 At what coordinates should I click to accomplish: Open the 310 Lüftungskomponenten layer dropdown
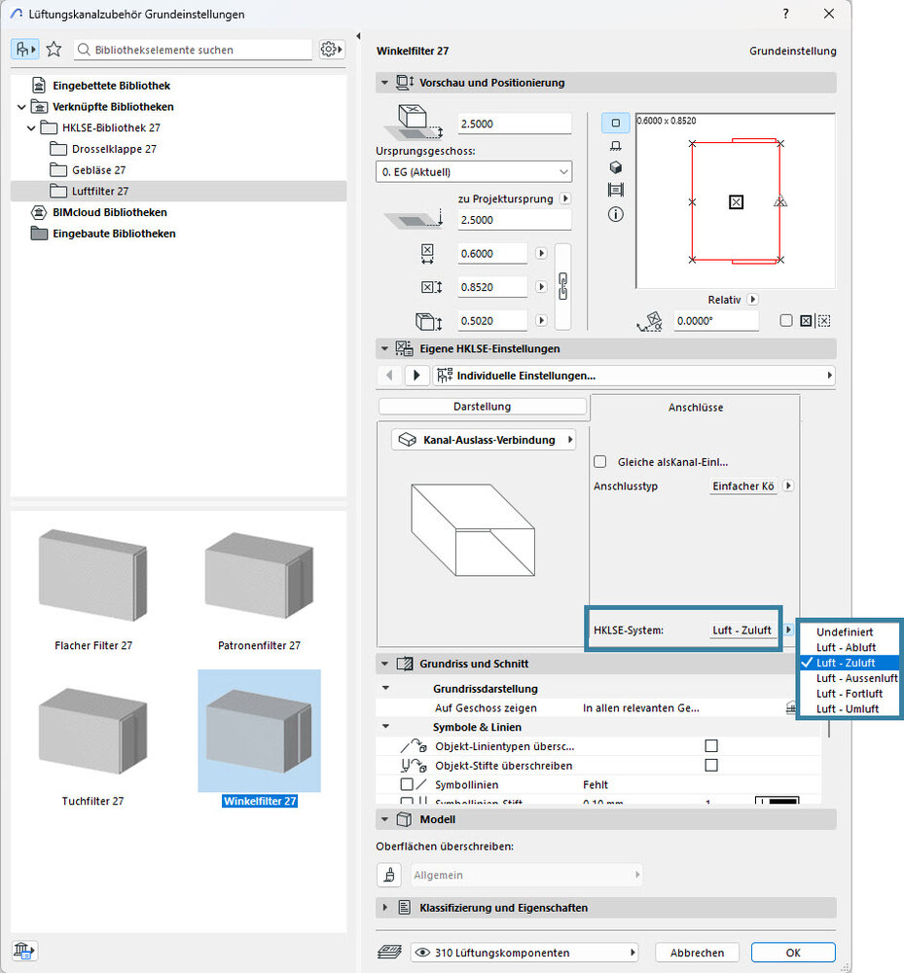click(524, 952)
